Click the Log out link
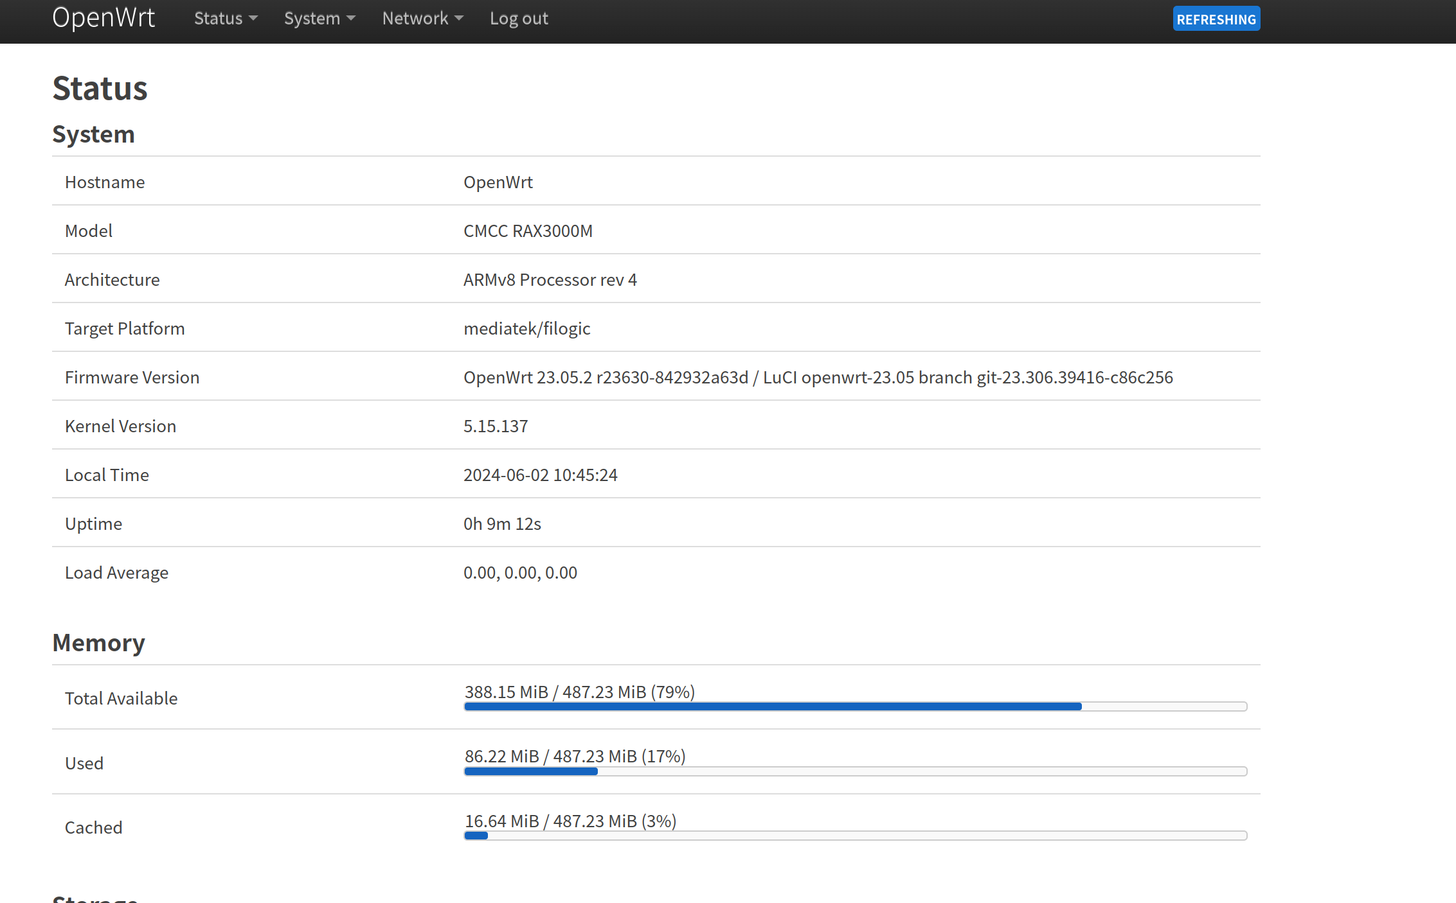Viewport: 1456px width, 903px height. pos(518,19)
